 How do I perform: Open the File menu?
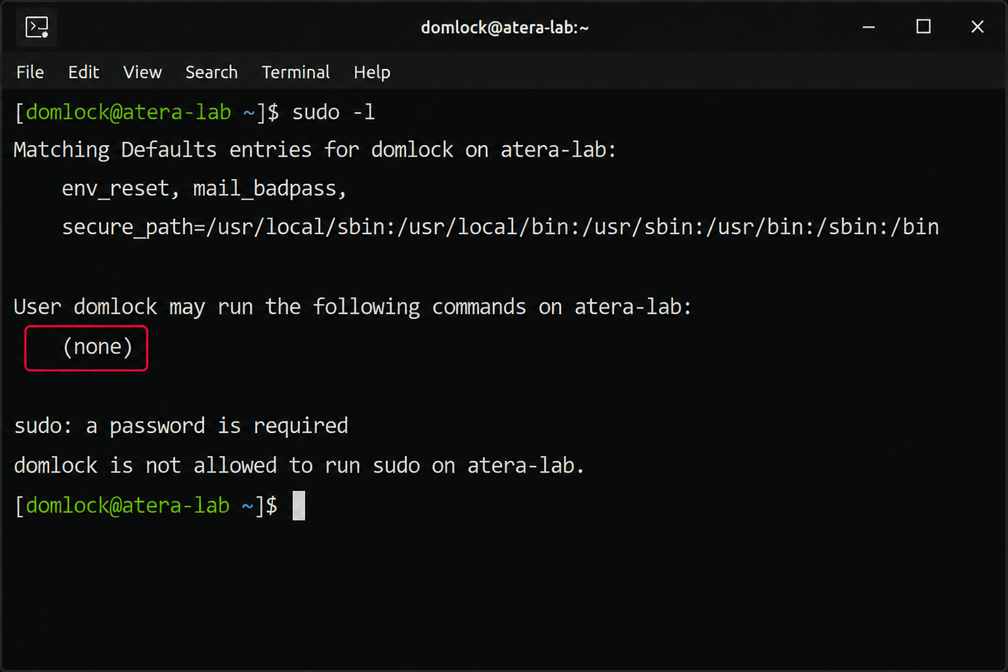(30, 72)
